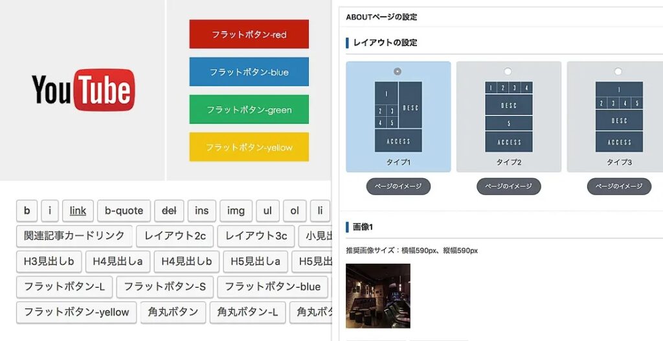Click the red フラットボタン-red button

point(249,34)
